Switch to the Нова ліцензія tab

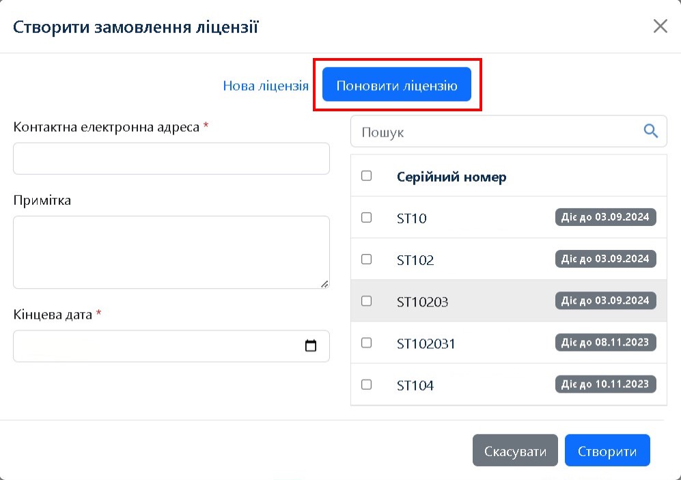pyautogui.click(x=266, y=87)
